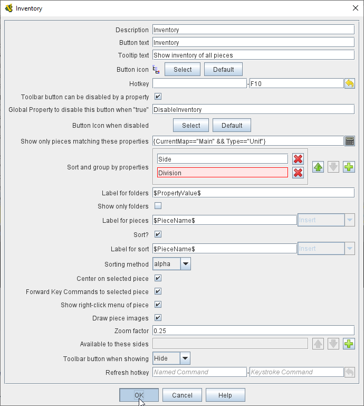The image size is (364, 406).
Task: Open Insert dropdown for Label for pieces
Action: (x=349, y=220)
